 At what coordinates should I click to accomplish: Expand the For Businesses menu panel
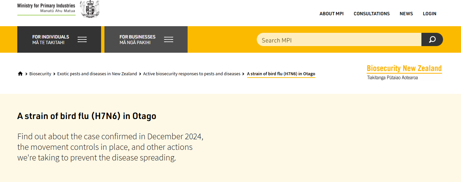[x=146, y=39]
